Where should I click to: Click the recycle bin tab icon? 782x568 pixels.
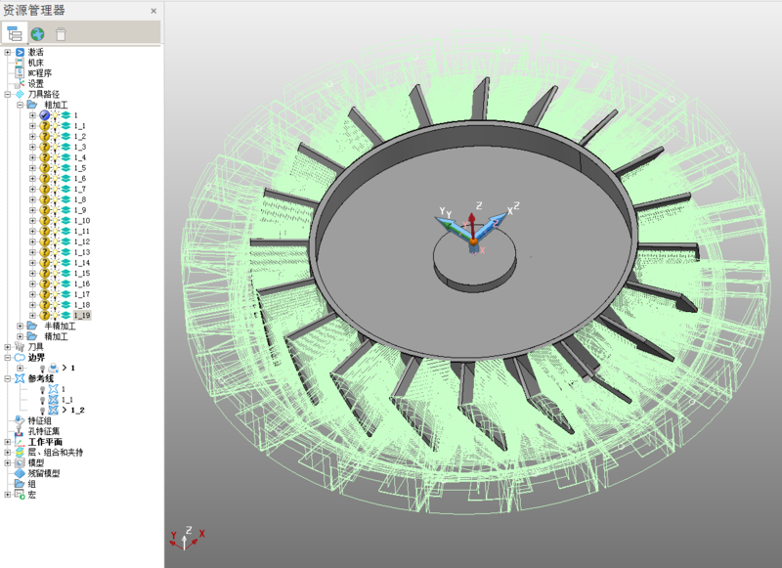[61, 33]
